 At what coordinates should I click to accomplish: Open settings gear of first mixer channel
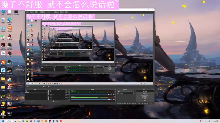coord(114,94)
